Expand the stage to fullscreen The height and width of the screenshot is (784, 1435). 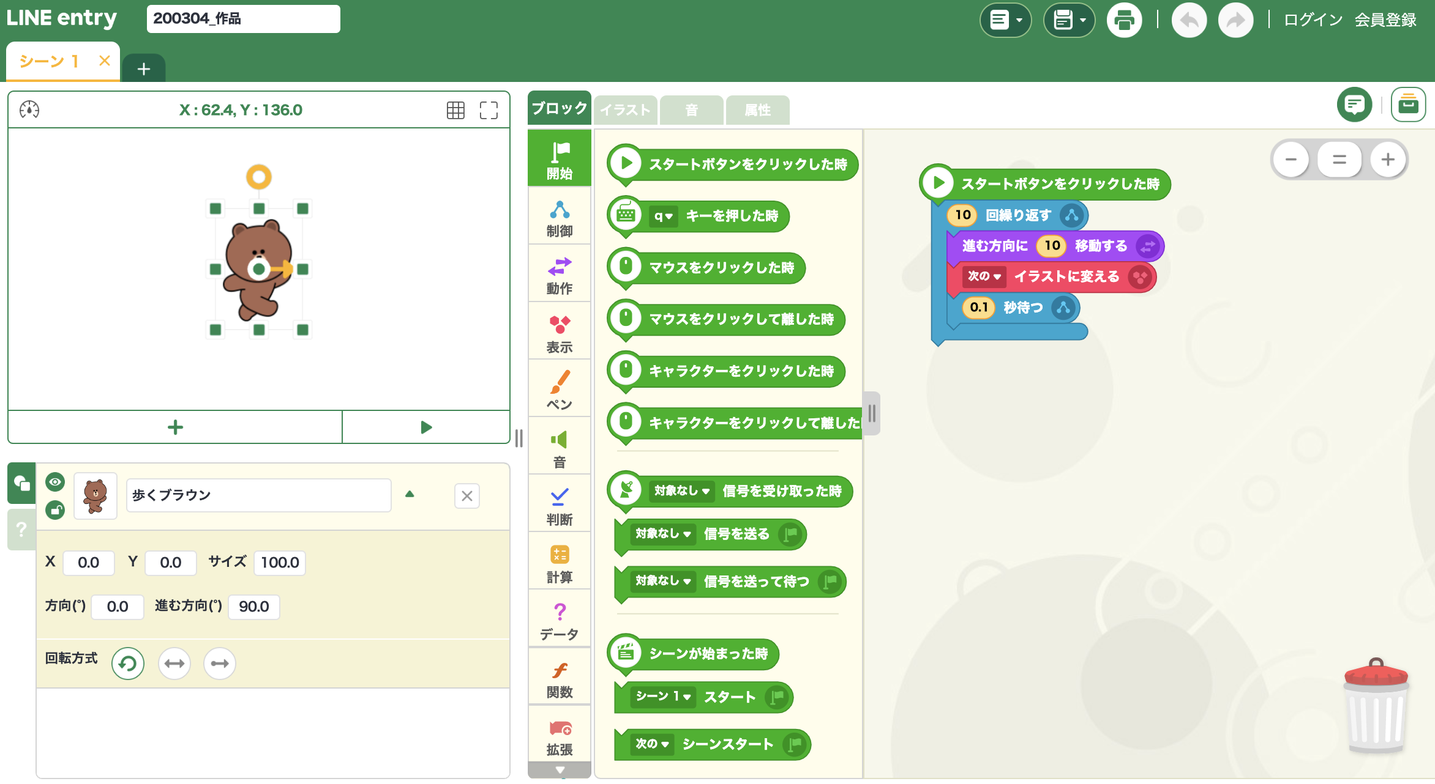[x=489, y=110]
